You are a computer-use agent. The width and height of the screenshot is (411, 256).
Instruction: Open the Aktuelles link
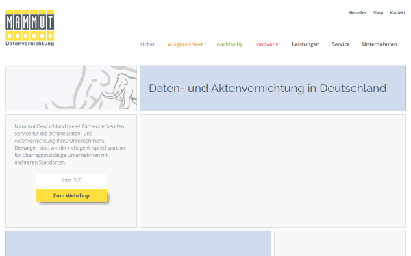(357, 12)
